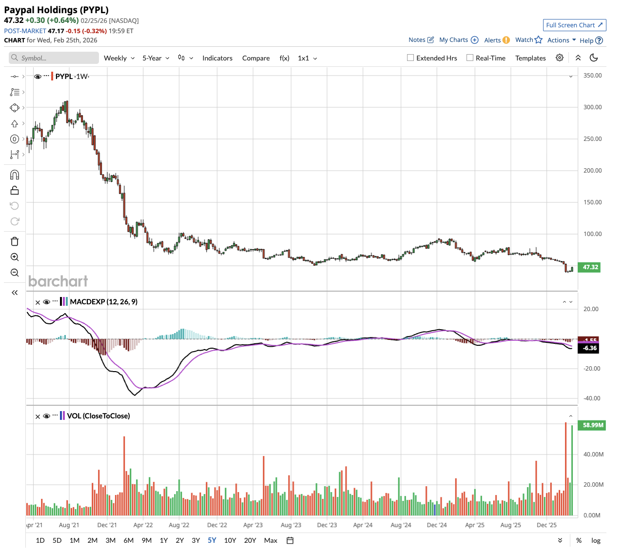Select the price range measure tool
Viewport: 623px width, 554px height.
(15, 155)
